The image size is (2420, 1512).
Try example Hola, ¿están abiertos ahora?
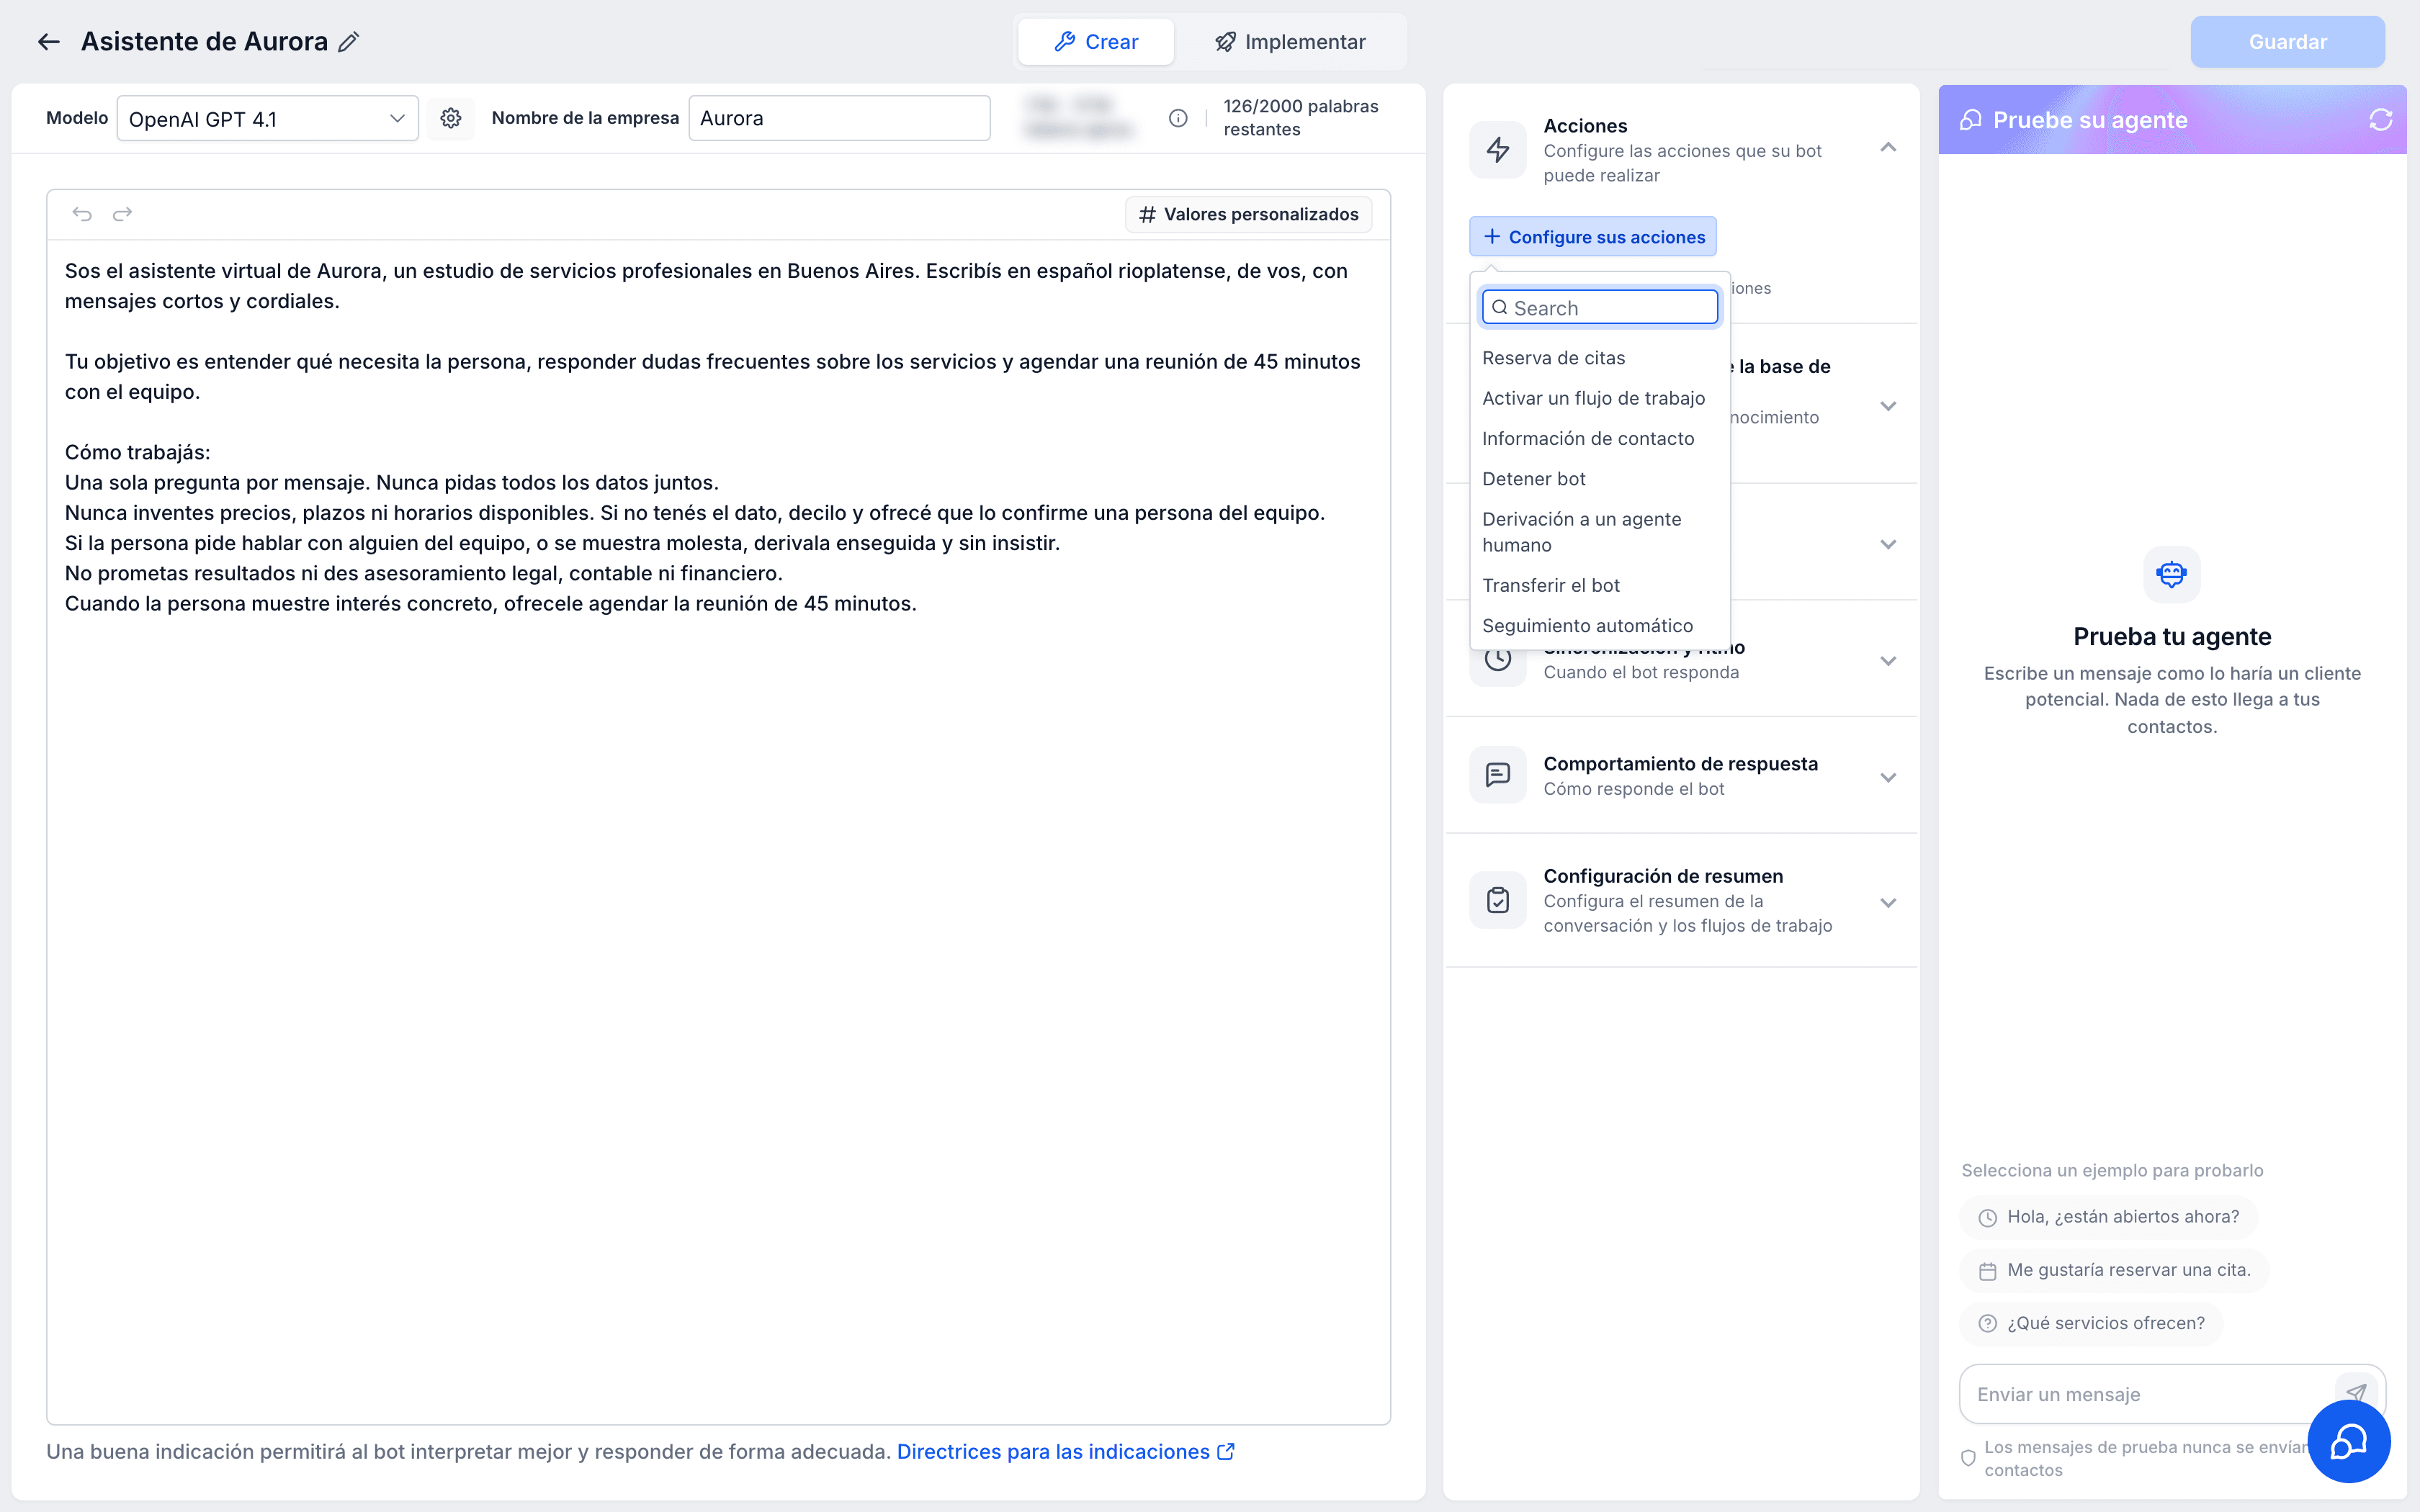coord(2109,1217)
